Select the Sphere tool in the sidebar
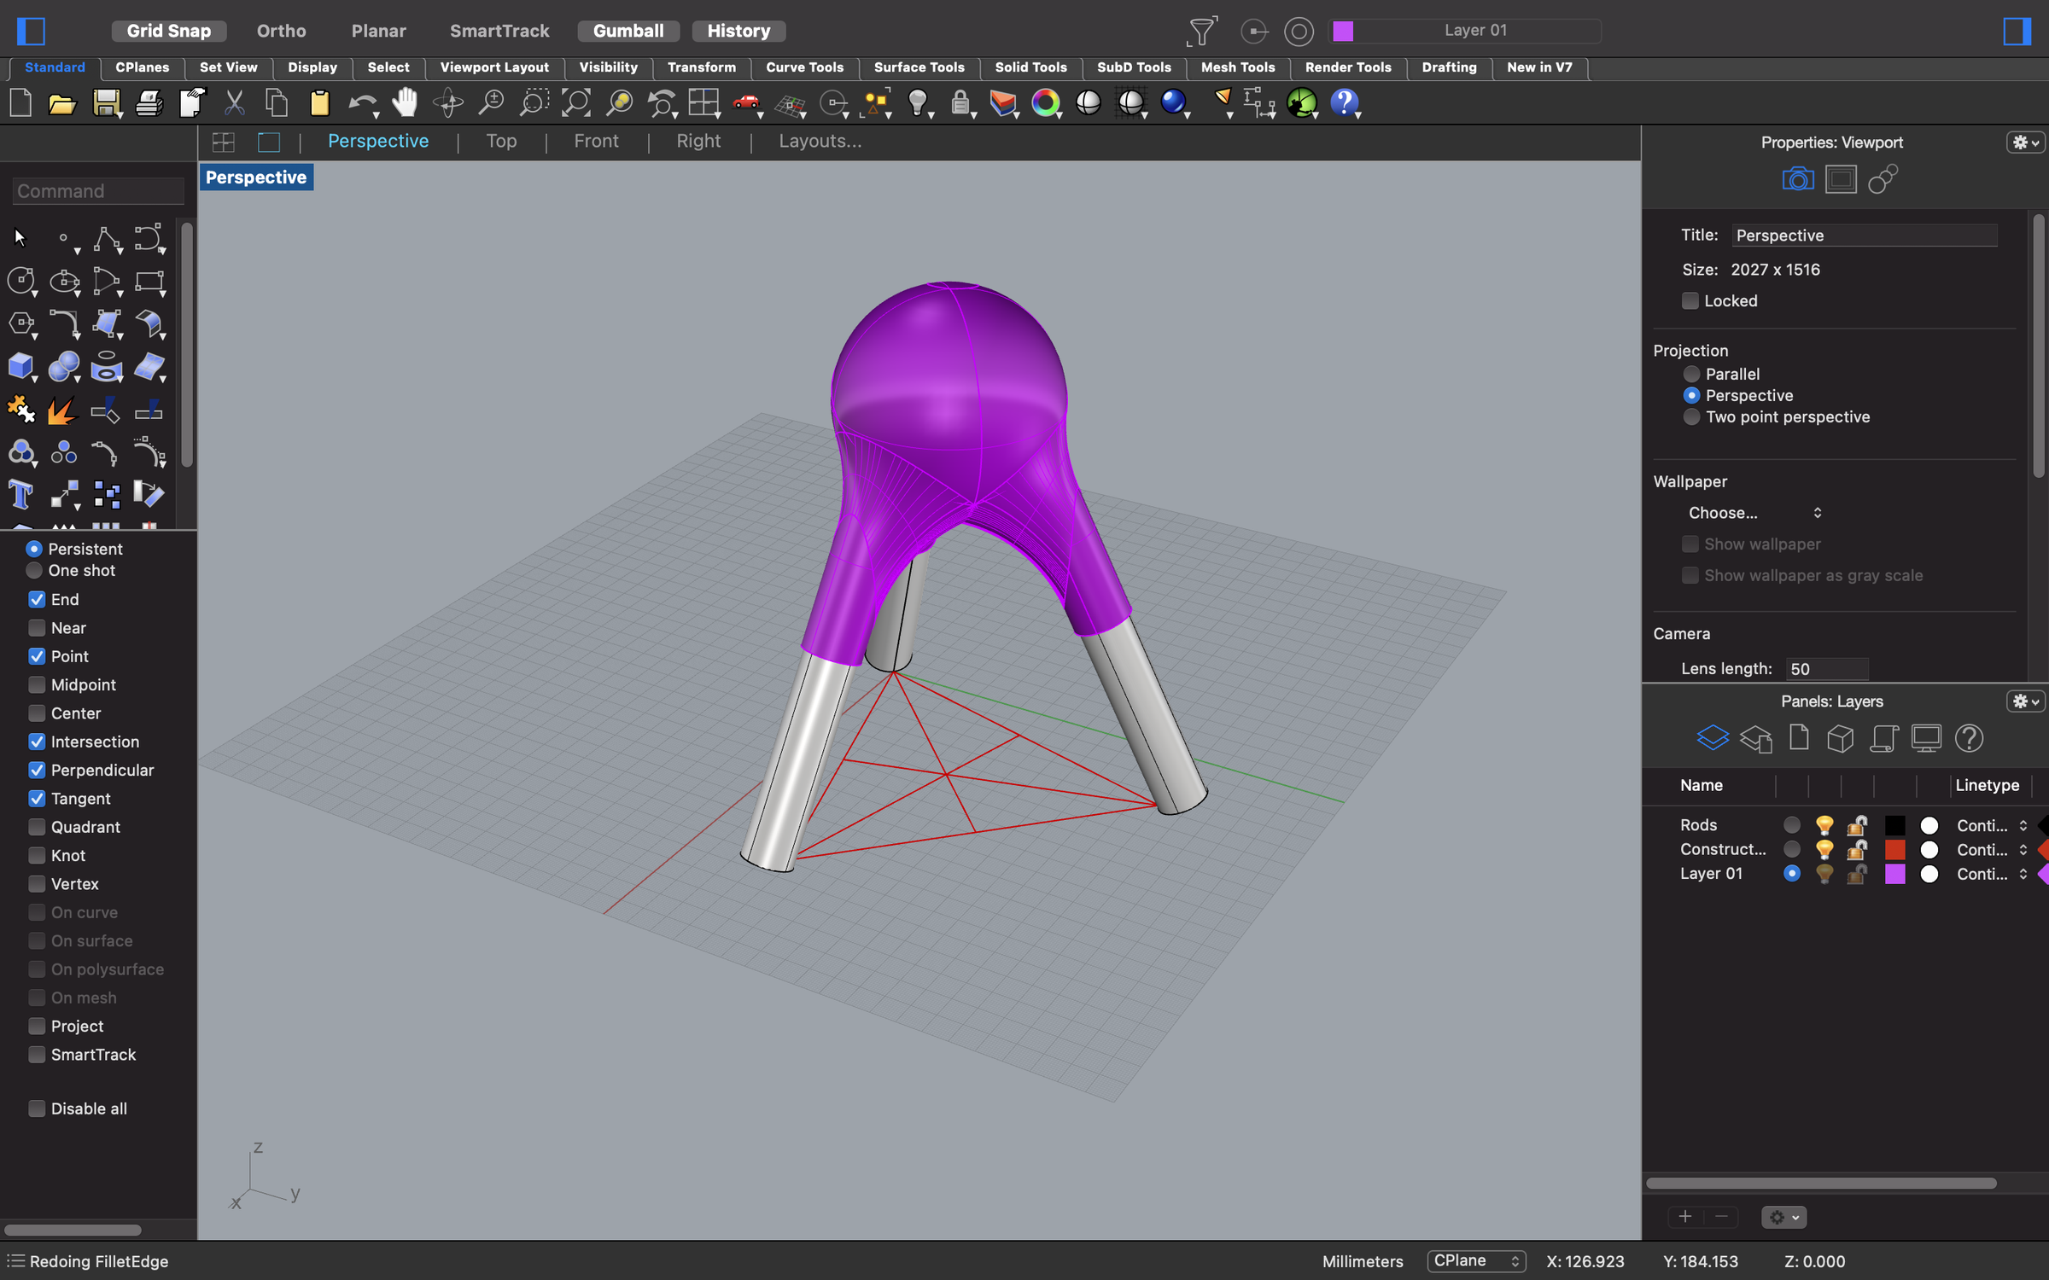 pyautogui.click(x=63, y=367)
